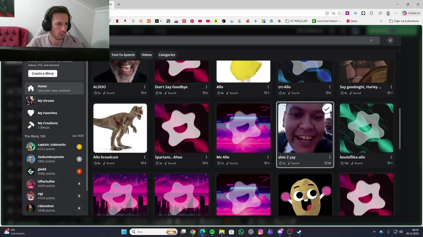Open the blerp bookmark

[352, 21]
